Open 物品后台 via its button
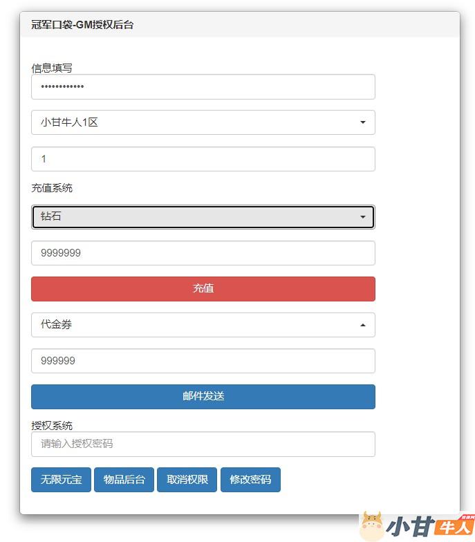This screenshot has height=542, width=475. click(124, 480)
